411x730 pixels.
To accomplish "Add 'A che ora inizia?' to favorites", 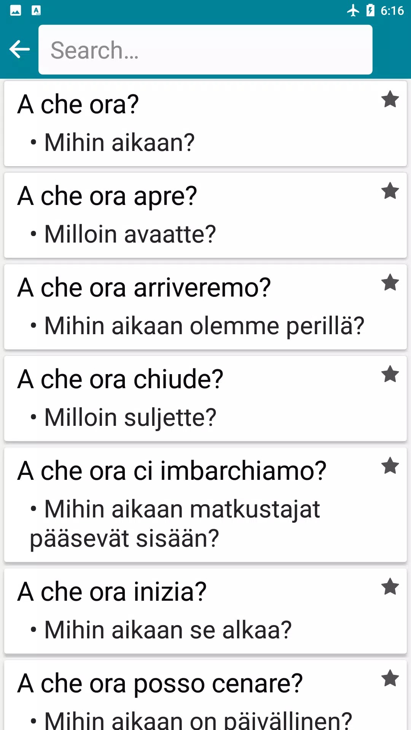I will [x=390, y=587].
